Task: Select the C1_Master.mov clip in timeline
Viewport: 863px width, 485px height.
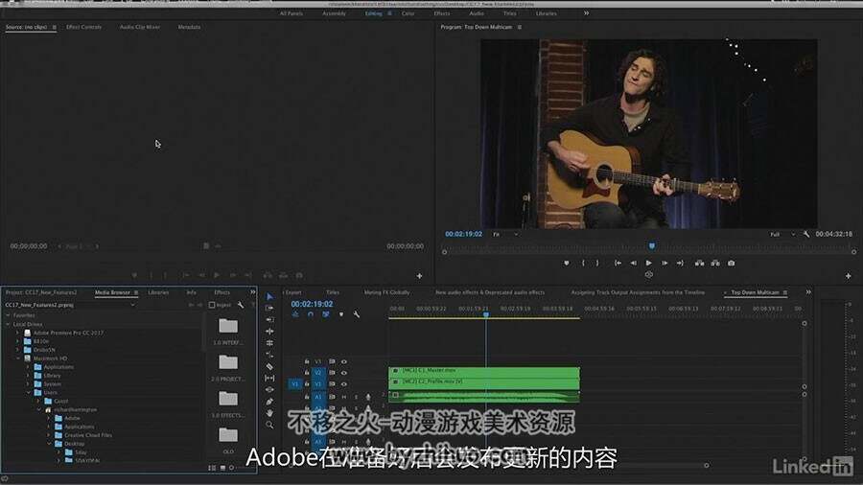Action: (484, 371)
